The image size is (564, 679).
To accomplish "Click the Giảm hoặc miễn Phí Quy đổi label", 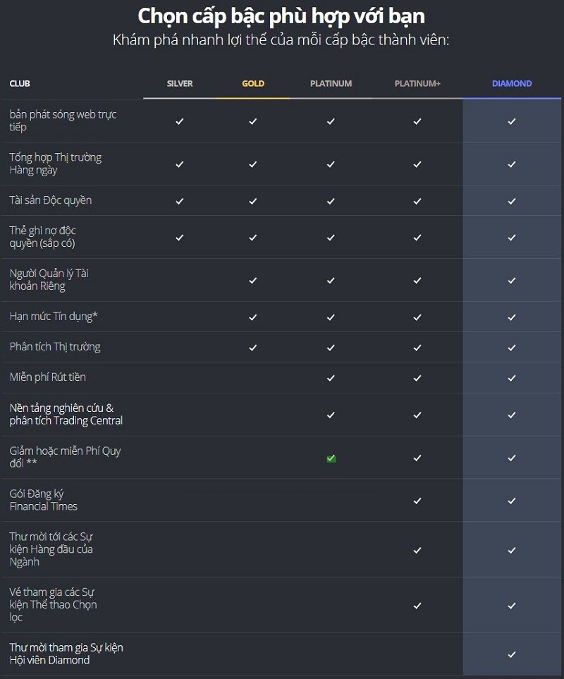I will pos(65,457).
